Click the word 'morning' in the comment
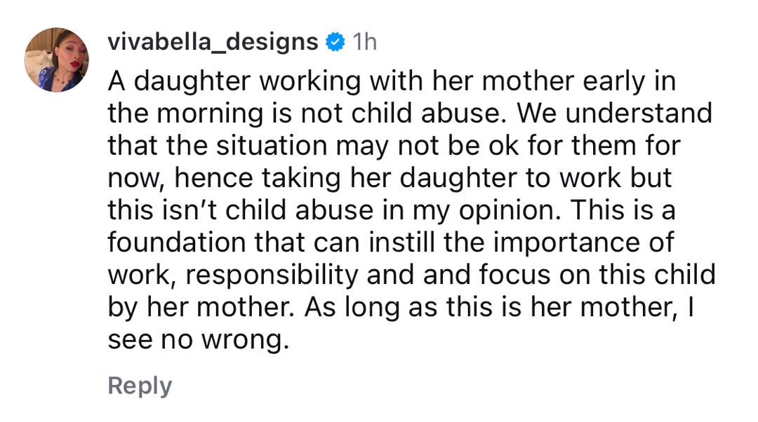Image resolution: width=758 pixels, height=422 pixels. 212,114
